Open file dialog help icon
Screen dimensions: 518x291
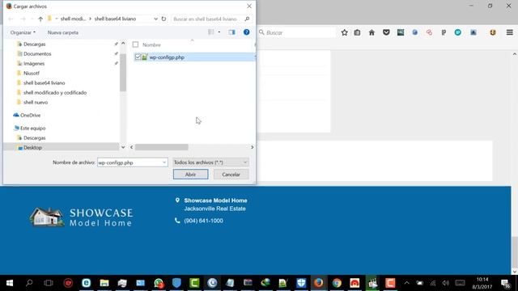point(246,32)
